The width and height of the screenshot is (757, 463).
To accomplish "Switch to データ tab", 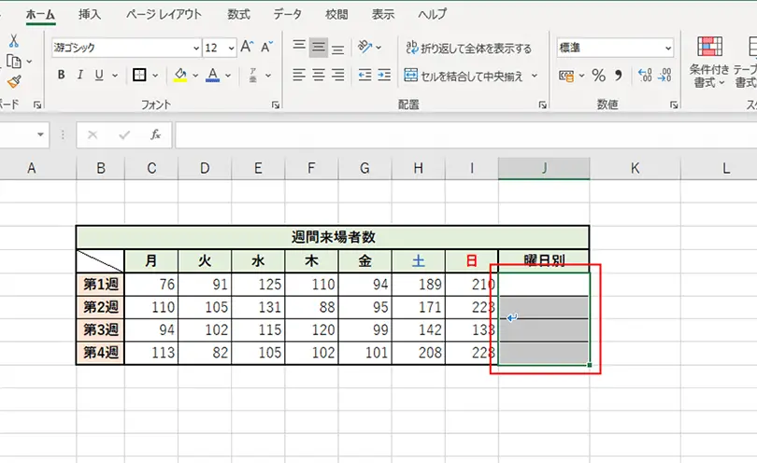I will 287,15.
